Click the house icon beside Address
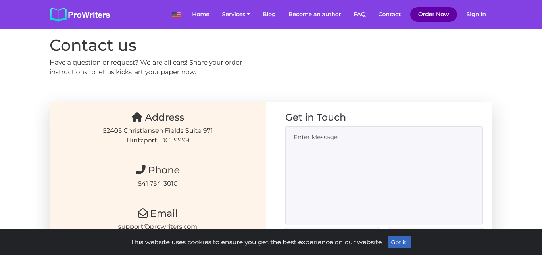This screenshot has height=255, width=542. (x=137, y=117)
